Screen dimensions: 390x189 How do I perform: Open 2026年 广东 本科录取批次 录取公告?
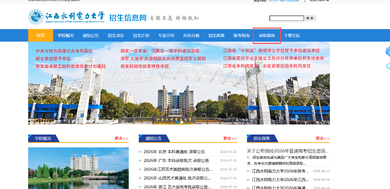(x=176, y=161)
